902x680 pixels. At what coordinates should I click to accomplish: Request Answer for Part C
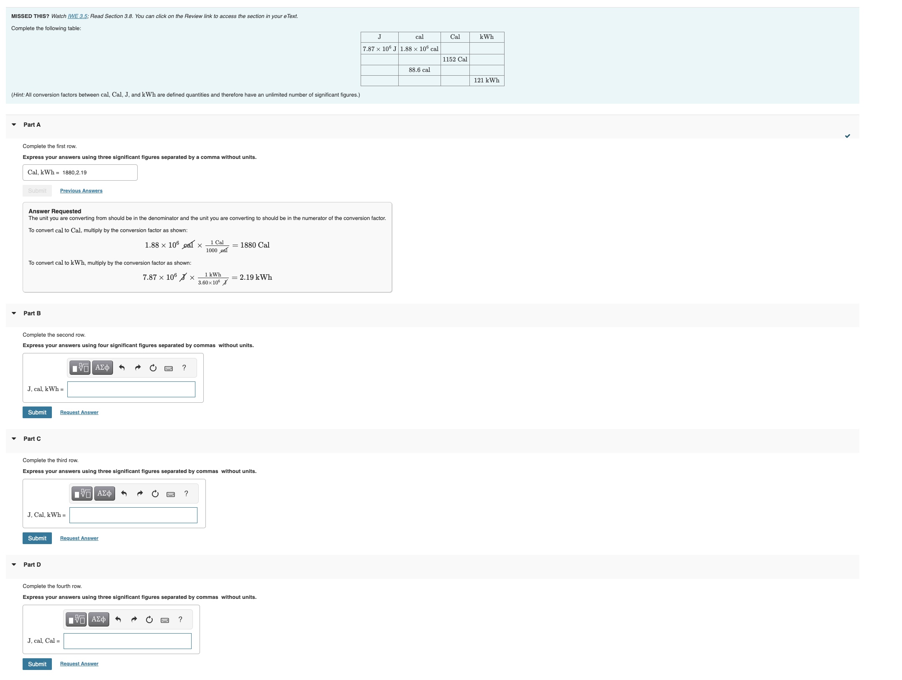[79, 538]
